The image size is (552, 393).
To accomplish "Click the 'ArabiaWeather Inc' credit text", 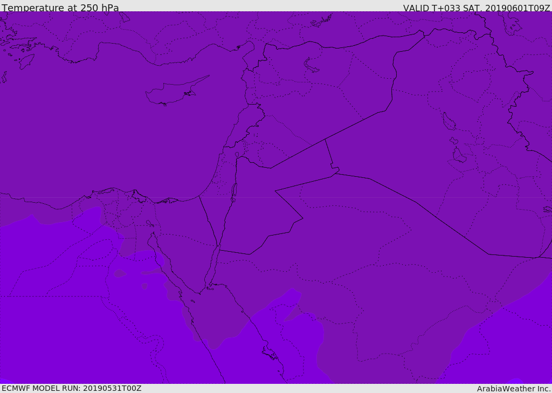I will tap(514, 389).
